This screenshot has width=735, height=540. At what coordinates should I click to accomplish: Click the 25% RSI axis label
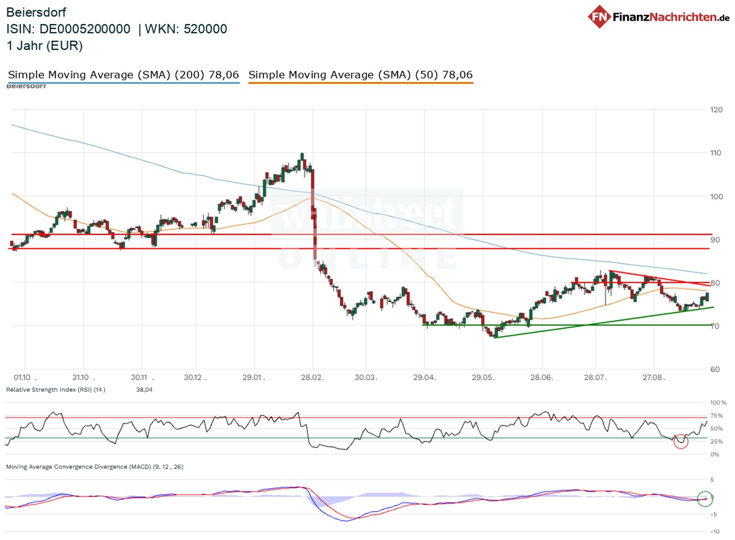pos(717,442)
